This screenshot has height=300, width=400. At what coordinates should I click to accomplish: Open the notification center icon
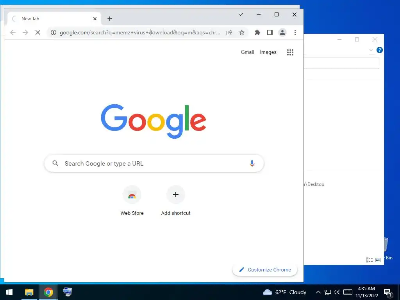pos(387,293)
